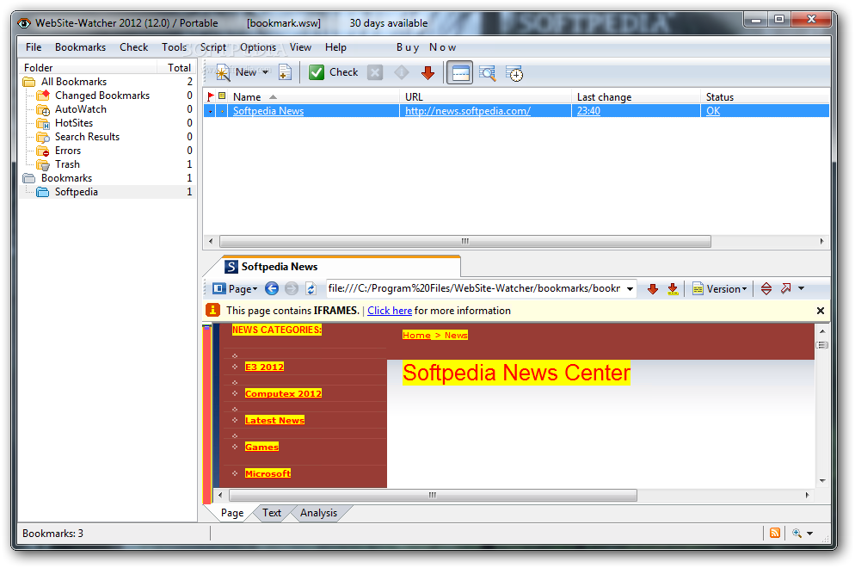Click the 23:40 last change cell
The image size is (855, 568).
[x=588, y=111]
